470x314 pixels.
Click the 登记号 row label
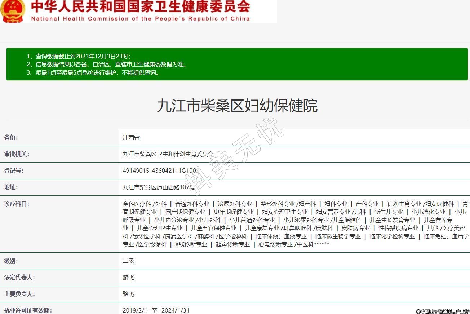click(x=14, y=171)
